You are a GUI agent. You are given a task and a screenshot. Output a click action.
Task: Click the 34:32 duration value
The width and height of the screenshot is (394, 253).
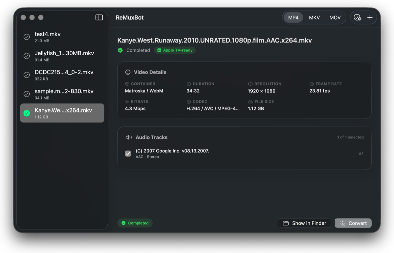tap(193, 91)
